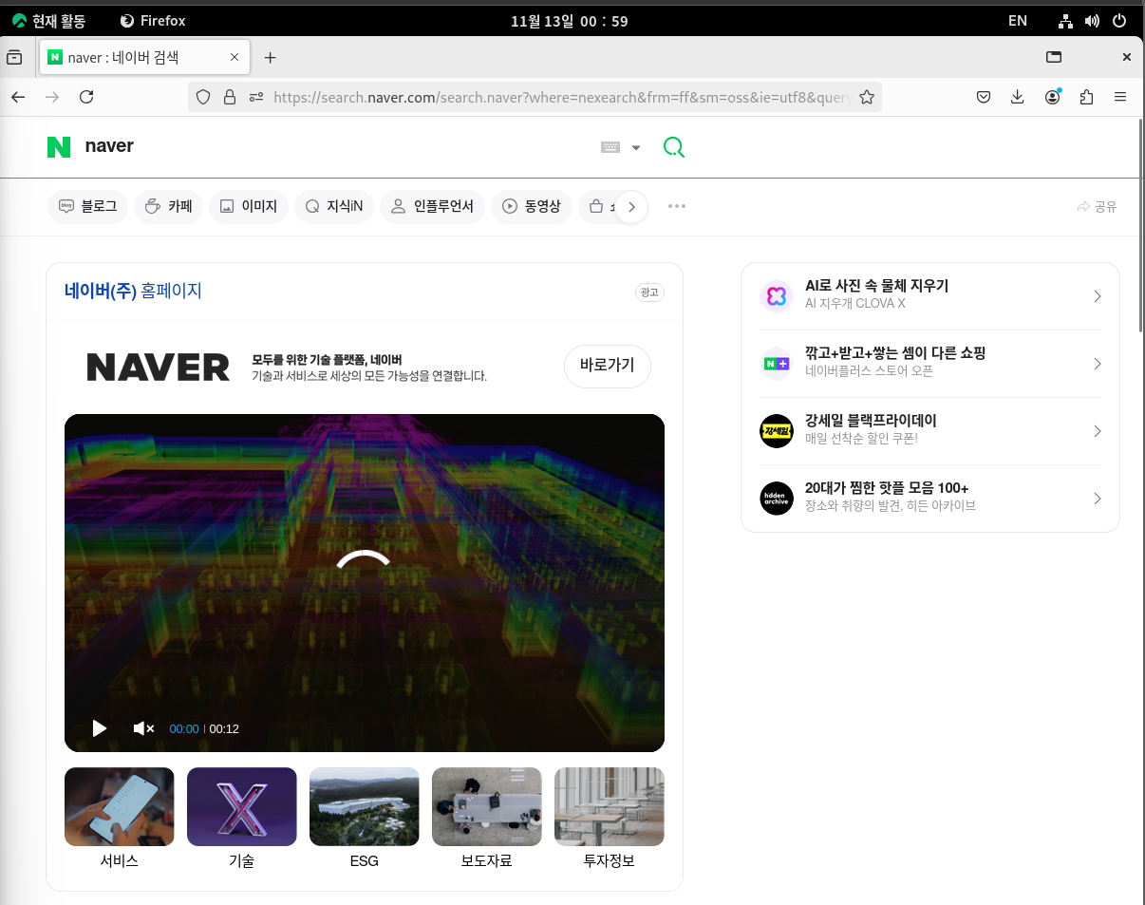Image resolution: width=1145 pixels, height=905 pixels.
Task: Expand the 네이버플러스 스토어 오픈 chevron
Action: coord(1098,364)
